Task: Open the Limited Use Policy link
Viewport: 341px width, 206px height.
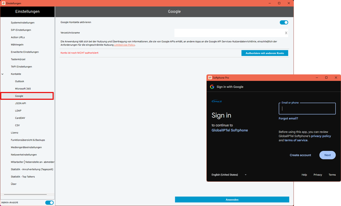Action: pos(124,45)
